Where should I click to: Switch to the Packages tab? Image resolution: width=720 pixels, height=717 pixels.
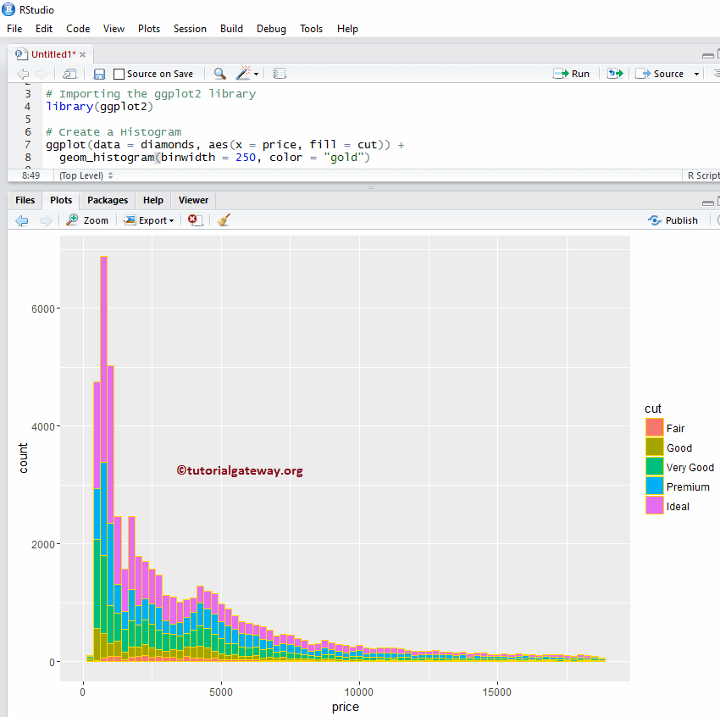click(x=107, y=200)
